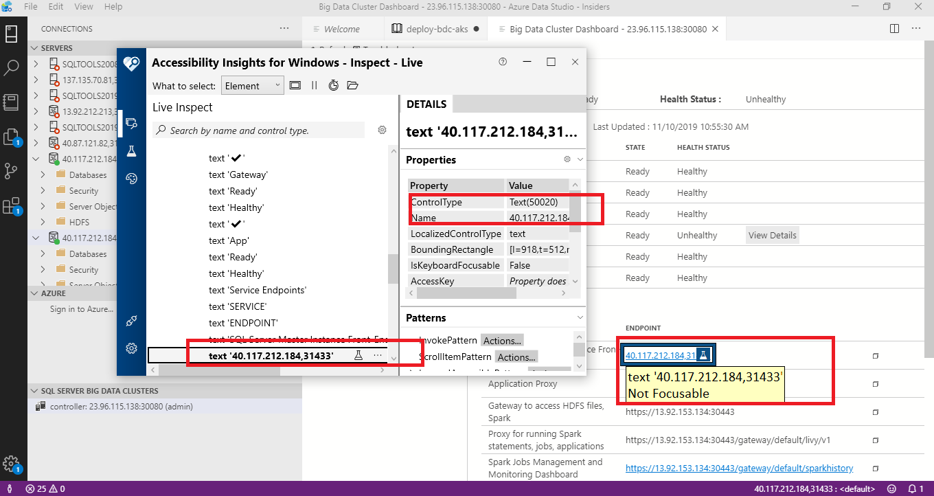This screenshot has width=934, height=496.
Task: Toggle the beaker icon on the selected text element
Action: click(x=358, y=354)
